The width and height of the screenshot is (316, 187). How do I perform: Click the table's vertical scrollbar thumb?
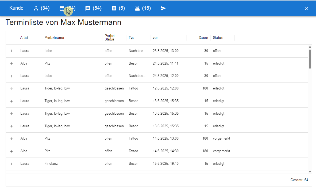click(x=310, y=59)
